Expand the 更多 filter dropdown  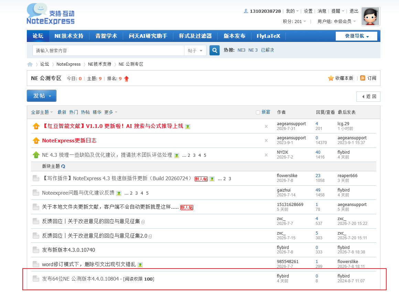click(111, 112)
